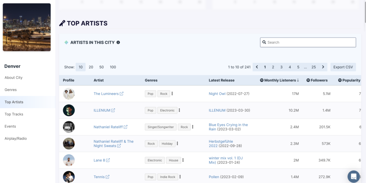This screenshot has width=366, height=183.
Task: Go to previous page arrow
Action: [257, 67]
